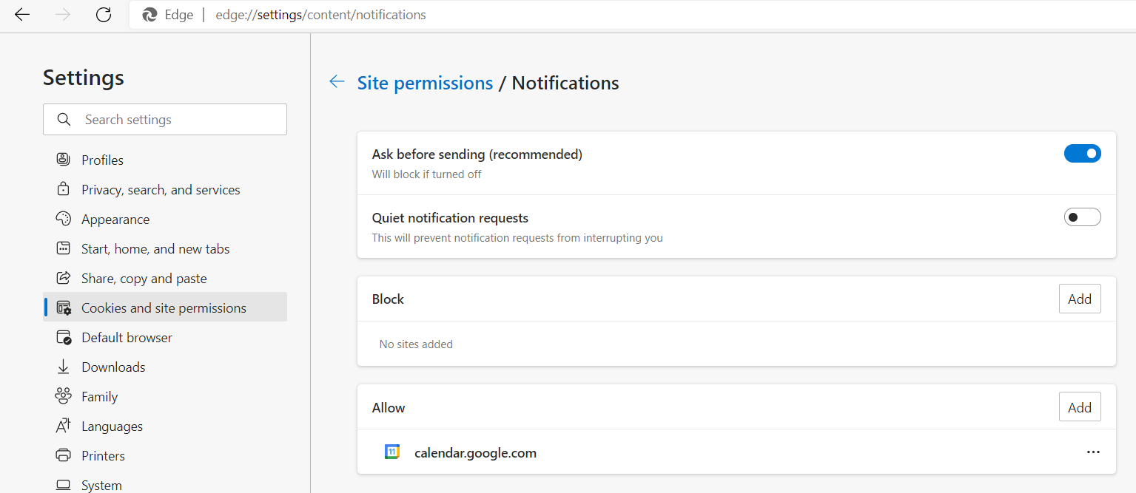This screenshot has height=493, width=1136.
Task: Click the Profiles sidebar icon
Action: 64,160
